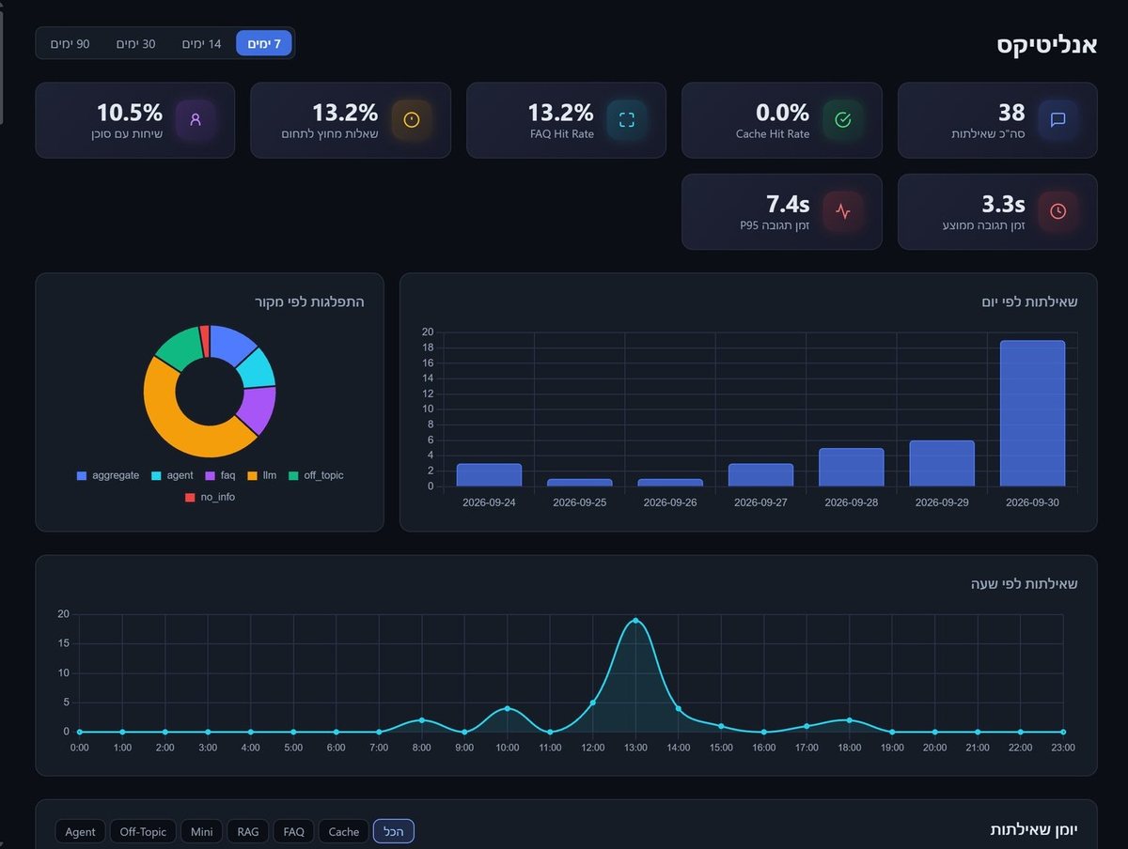Filter the query log by Cache

(x=344, y=831)
